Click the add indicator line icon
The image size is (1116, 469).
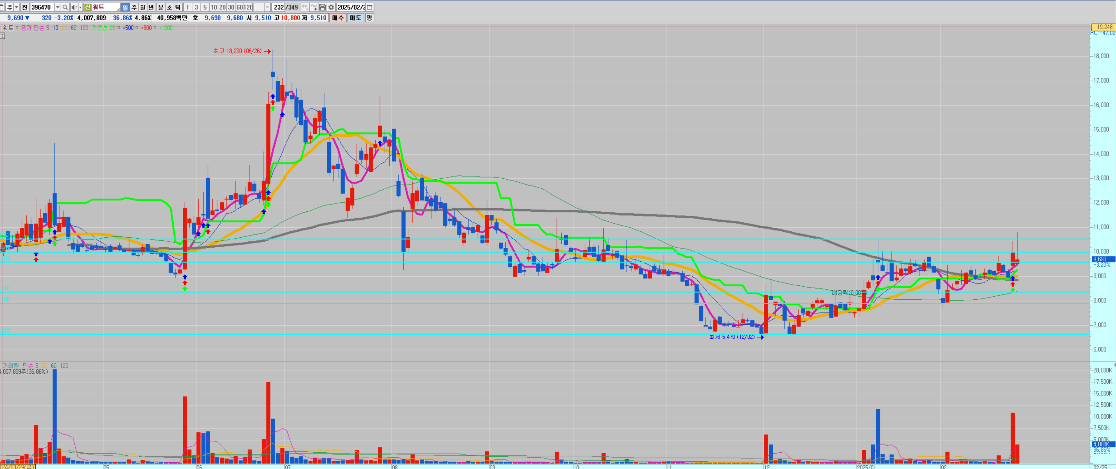coord(314,7)
